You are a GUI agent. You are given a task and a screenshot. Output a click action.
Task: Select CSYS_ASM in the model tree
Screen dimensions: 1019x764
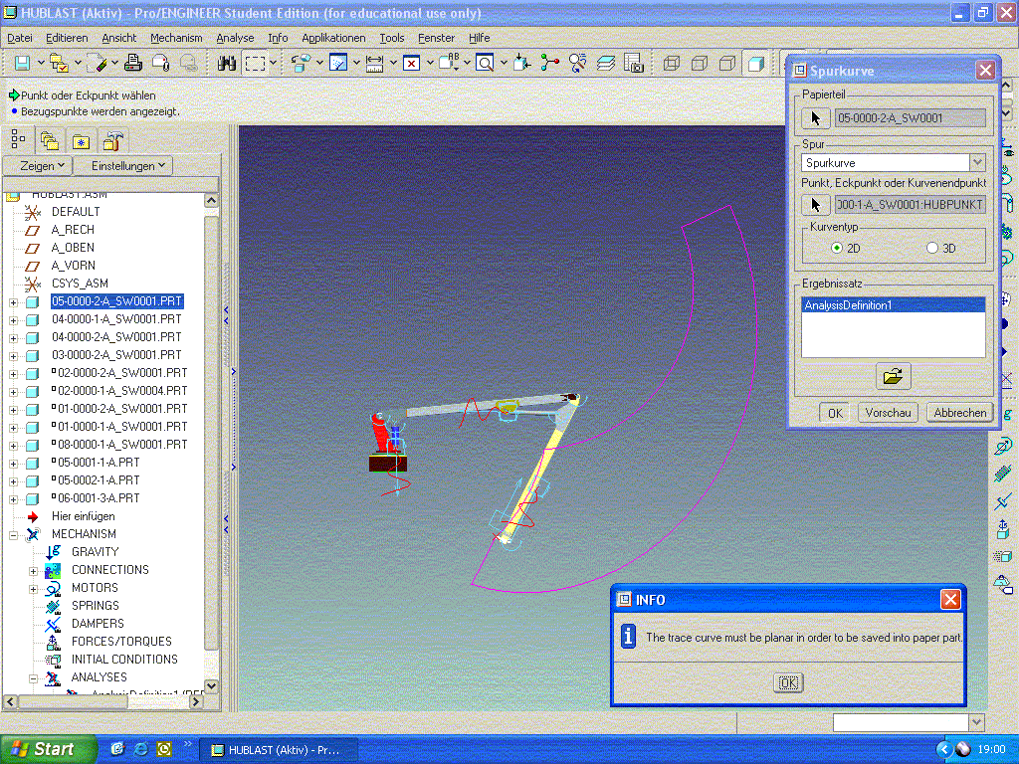pos(80,284)
